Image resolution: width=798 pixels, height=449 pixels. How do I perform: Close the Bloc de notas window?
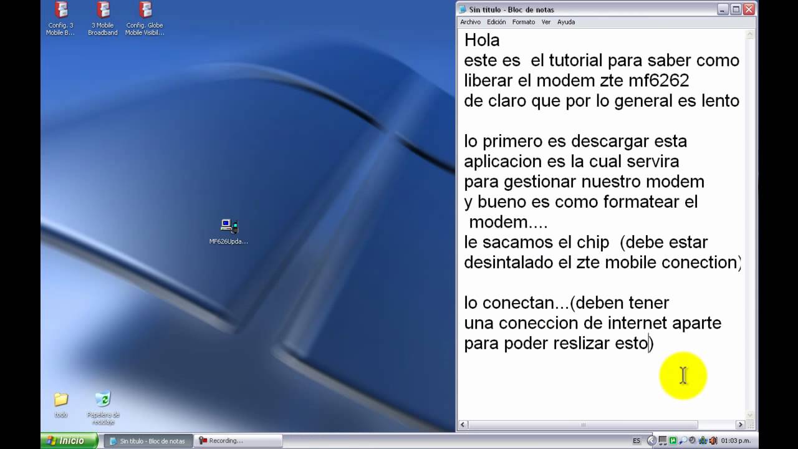(x=749, y=9)
